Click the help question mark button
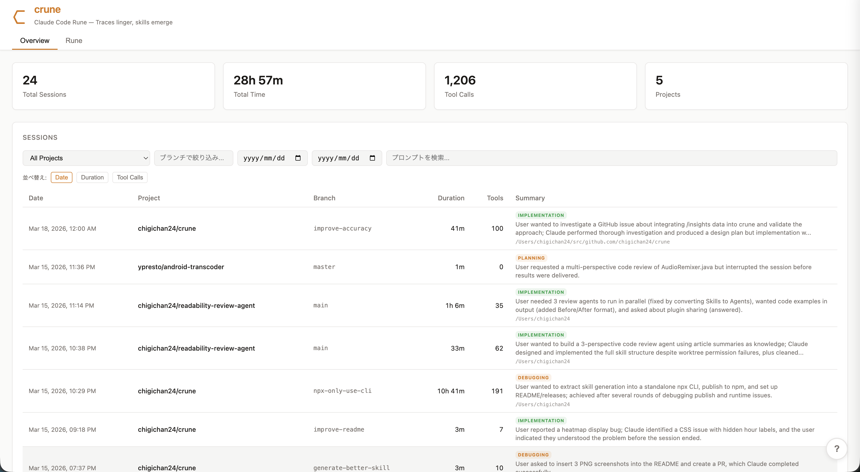 pyautogui.click(x=837, y=449)
